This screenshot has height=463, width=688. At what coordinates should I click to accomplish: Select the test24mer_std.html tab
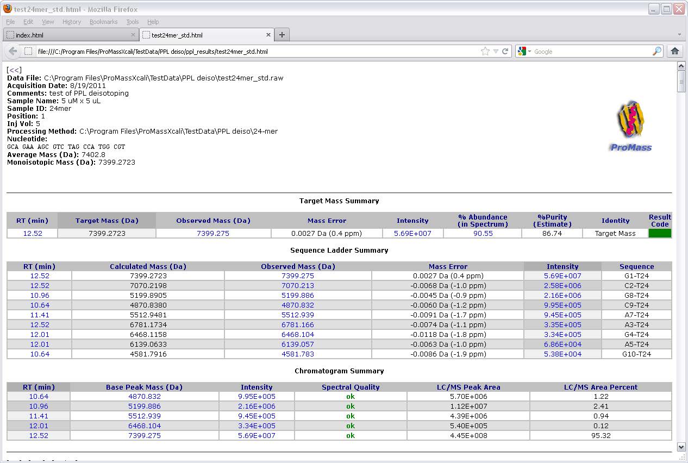click(x=207, y=35)
